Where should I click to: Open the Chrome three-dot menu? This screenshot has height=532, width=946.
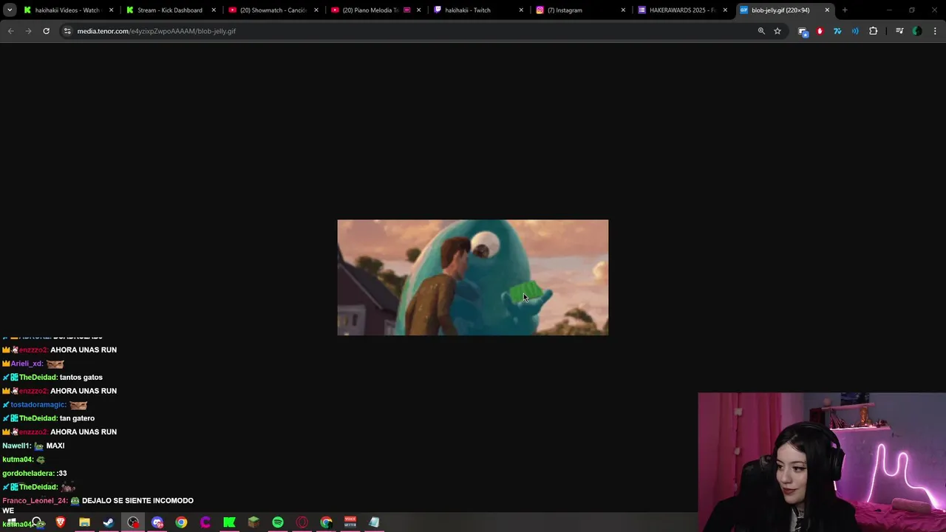pyautogui.click(x=935, y=31)
